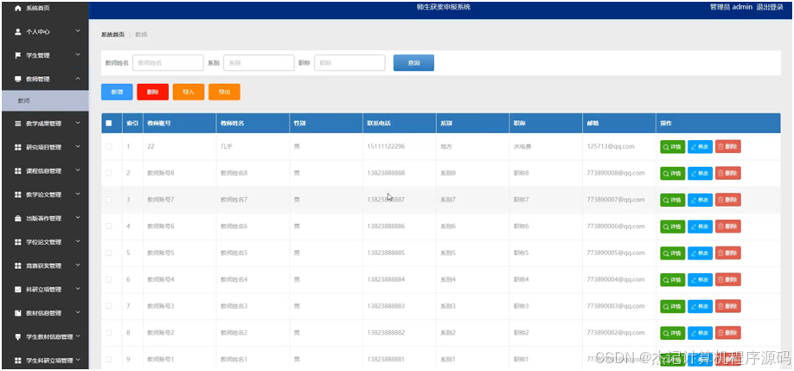Select the checkbox for 教师账号5 row
Viewport: 794px width, 371px height.
[x=109, y=253]
